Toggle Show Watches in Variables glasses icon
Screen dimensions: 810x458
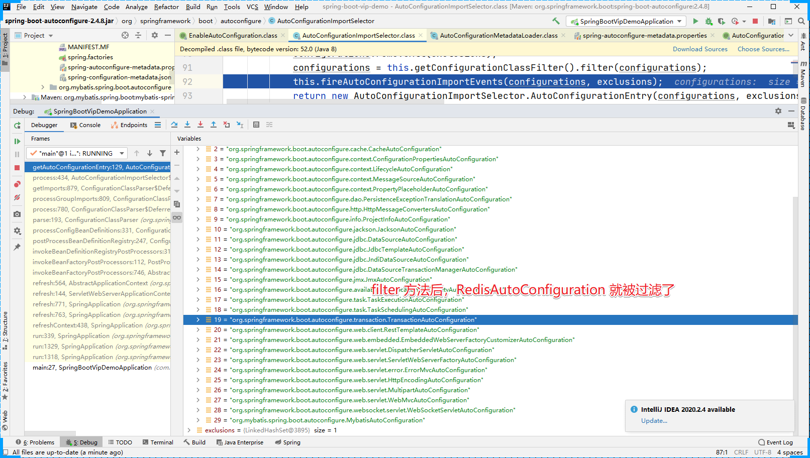click(177, 217)
